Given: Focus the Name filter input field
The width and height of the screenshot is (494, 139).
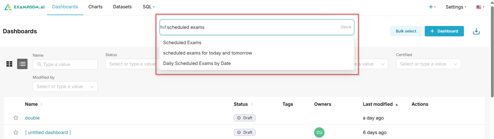Looking at the screenshot, I should click(67, 64).
